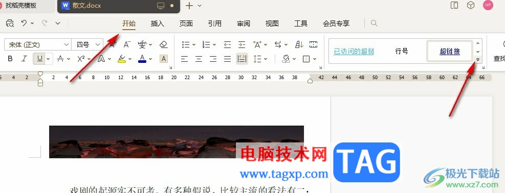The width and height of the screenshot is (505, 193).
Task: Click the sort A-Z icon
Action: pyautogui.click(x=299, y=44)
